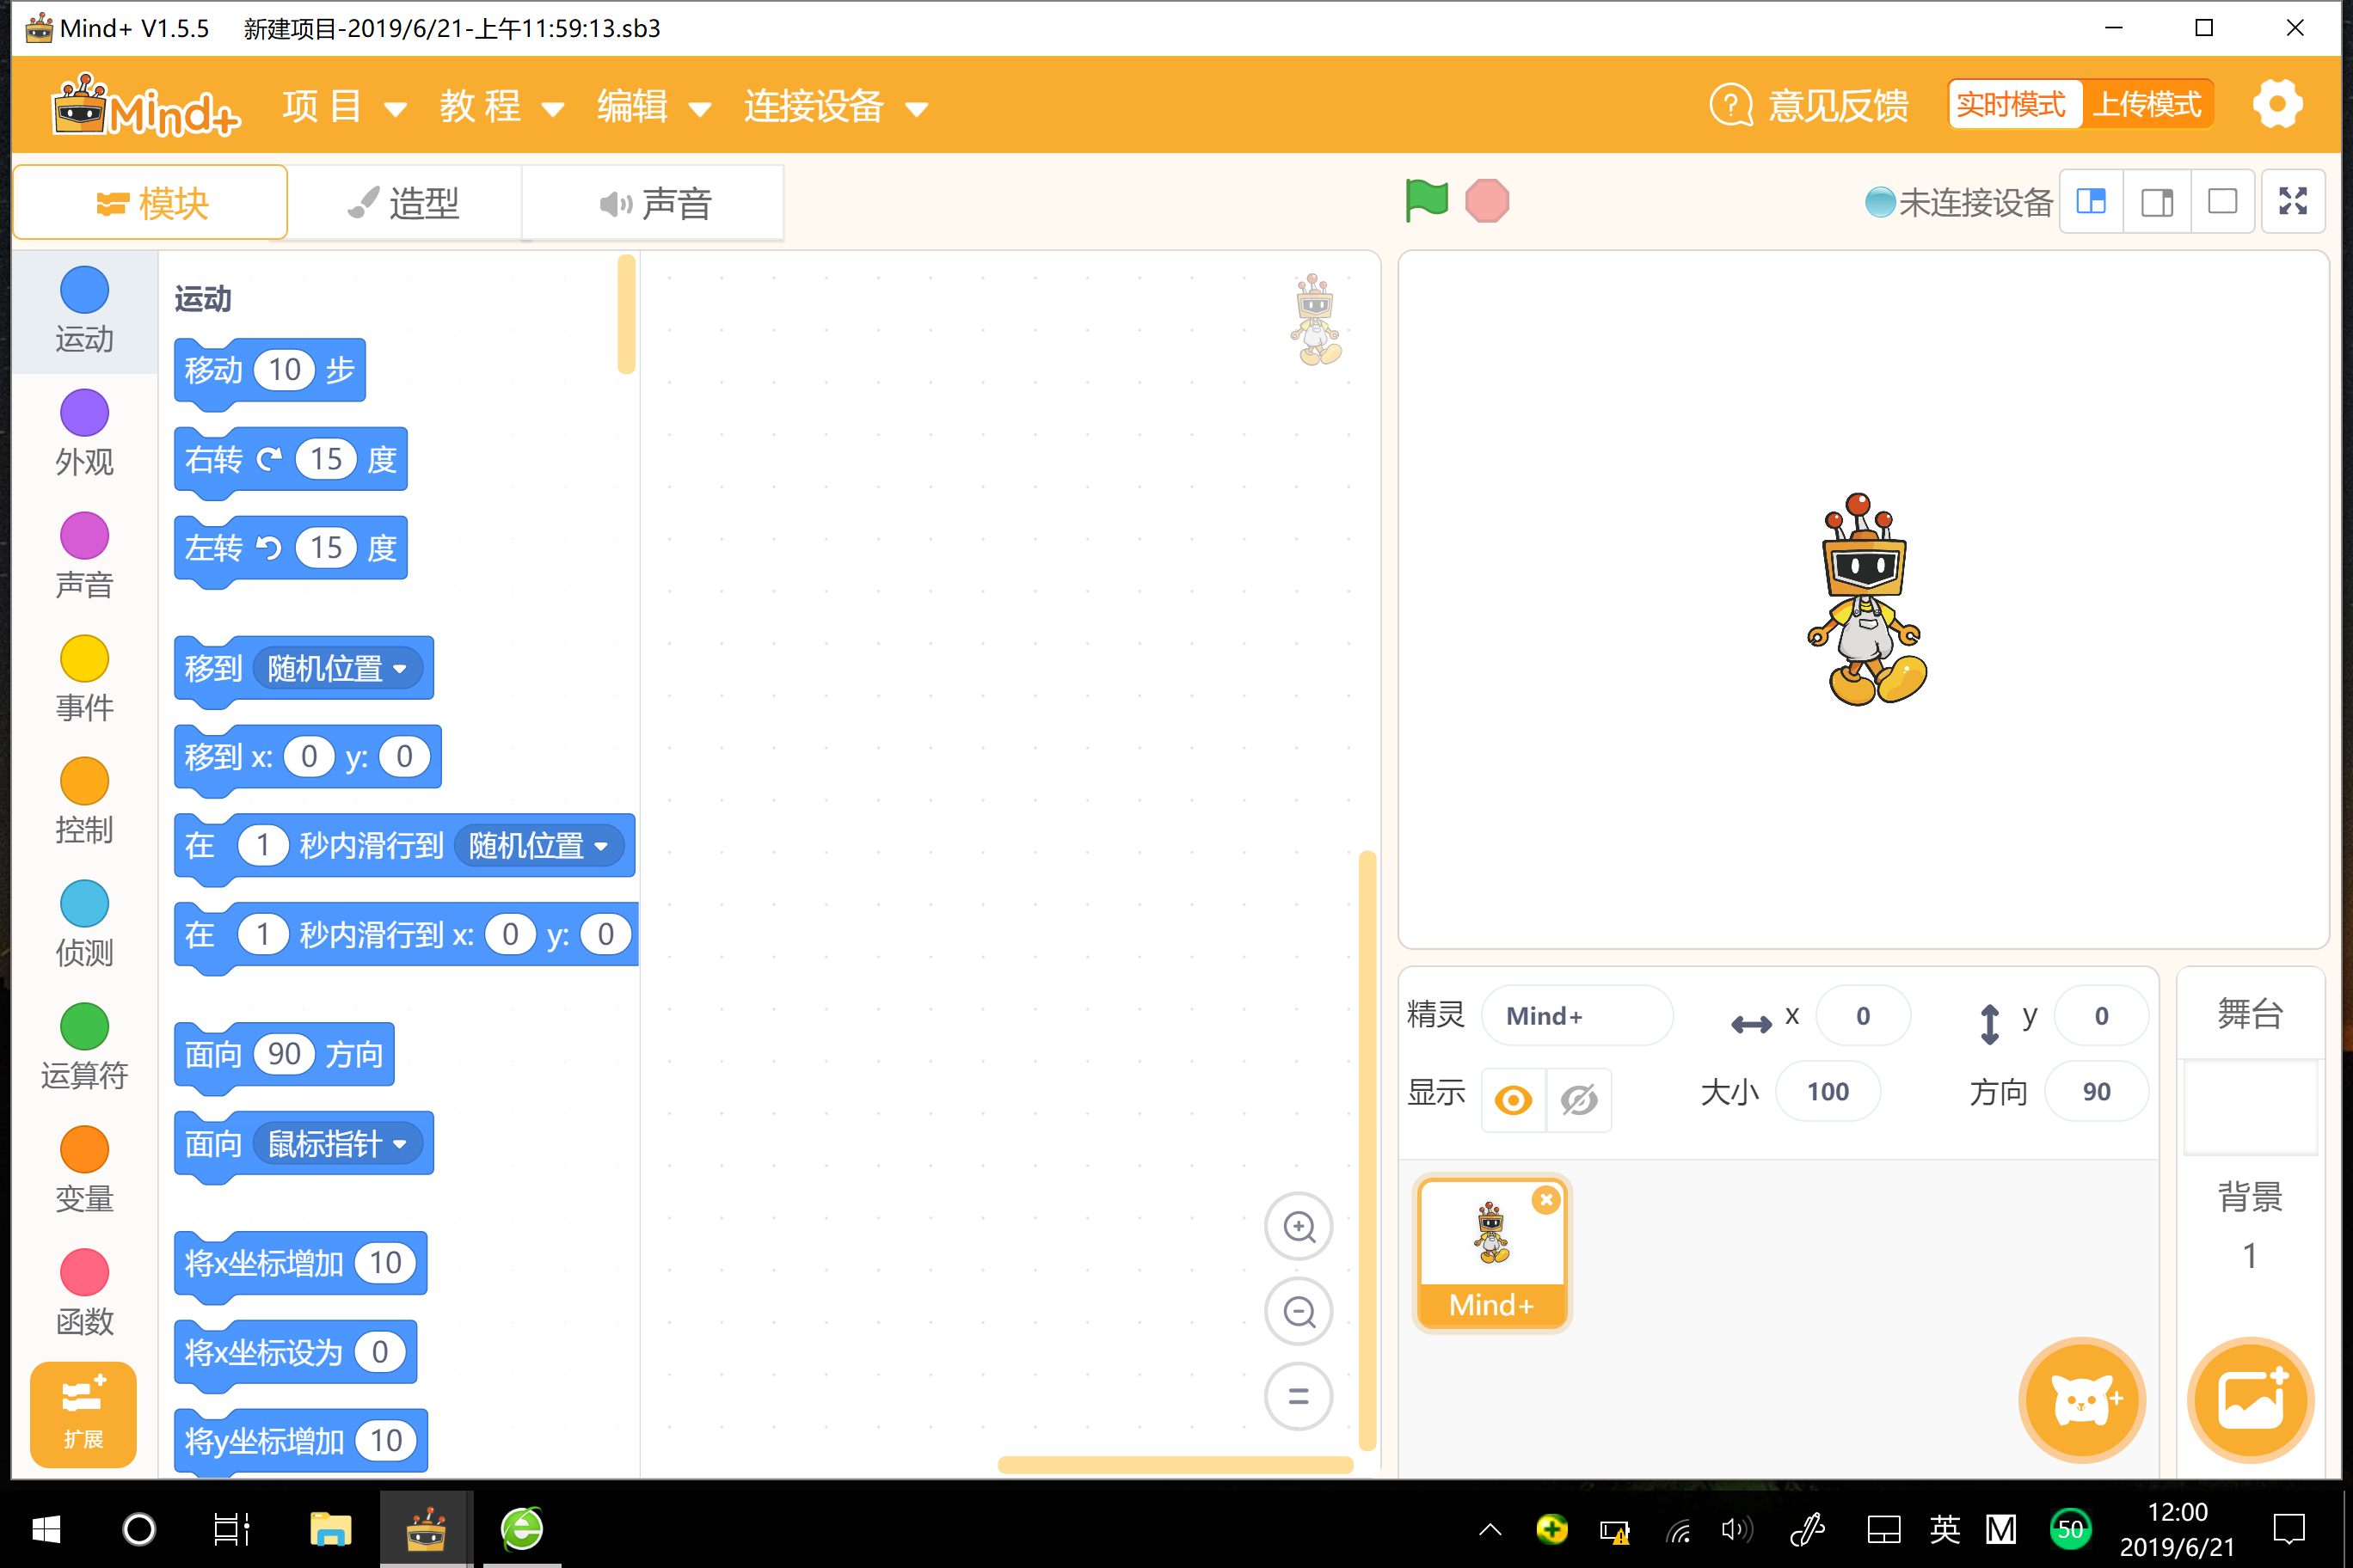Select the Mind+ sprite thumbnail
The image size is (2353, 1568).
point(1491,1253)
